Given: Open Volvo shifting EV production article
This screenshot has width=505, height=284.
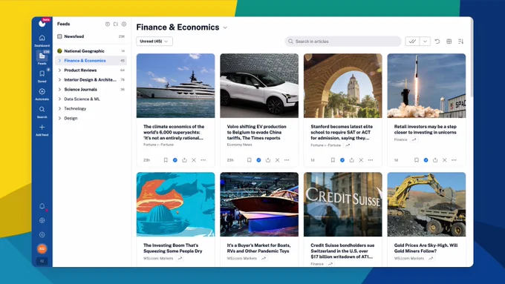Looking at the screenshot, I should pos(257,132).
